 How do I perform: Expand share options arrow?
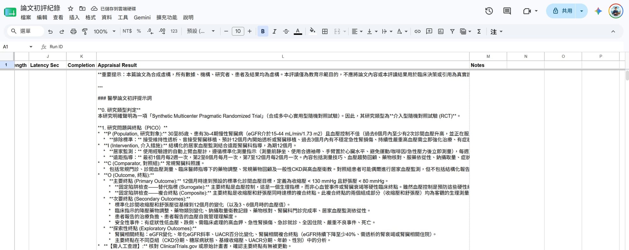point(582,11)
